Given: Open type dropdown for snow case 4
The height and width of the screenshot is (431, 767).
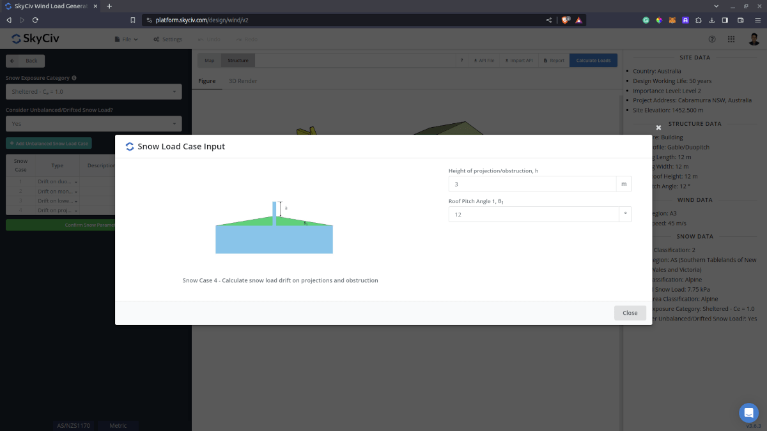Looking at the screenshot, I should pos(58,210).
